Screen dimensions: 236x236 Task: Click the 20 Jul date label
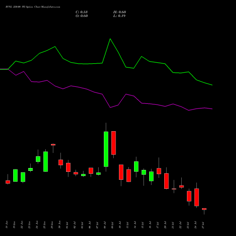[165, 225]
